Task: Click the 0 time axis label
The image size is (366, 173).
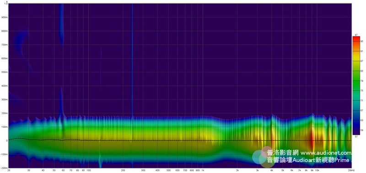Action: point(7,141)
